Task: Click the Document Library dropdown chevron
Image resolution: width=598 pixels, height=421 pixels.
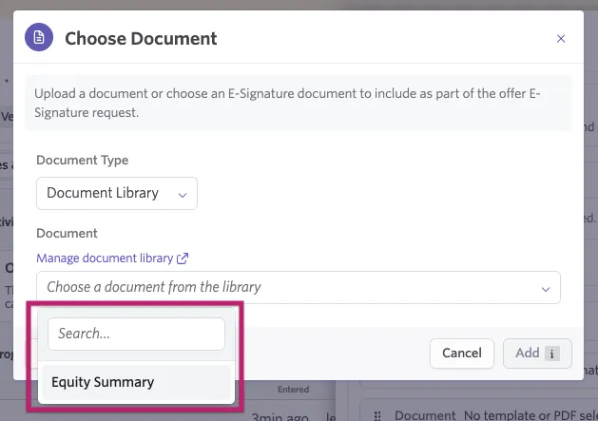Action: (183, 195)
